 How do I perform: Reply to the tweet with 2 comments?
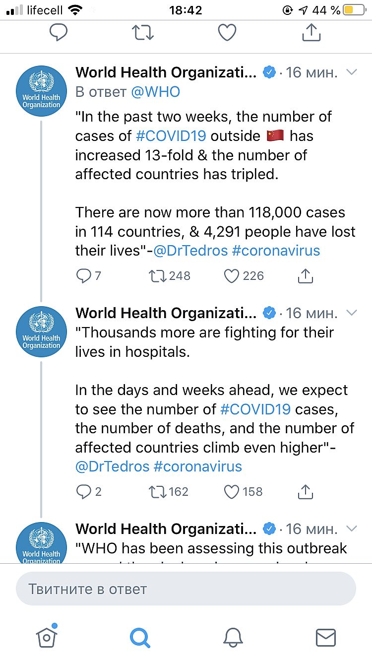click(x=83, y=492)
